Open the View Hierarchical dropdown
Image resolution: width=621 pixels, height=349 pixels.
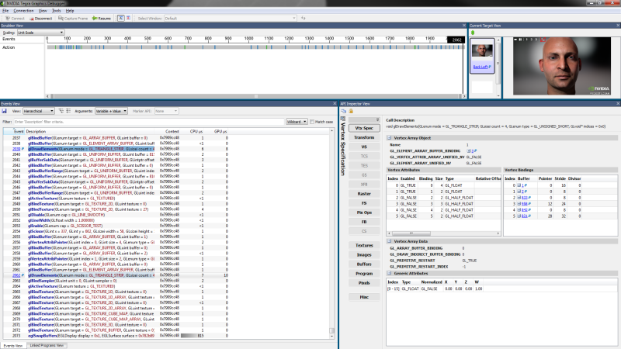pos(38,111)
